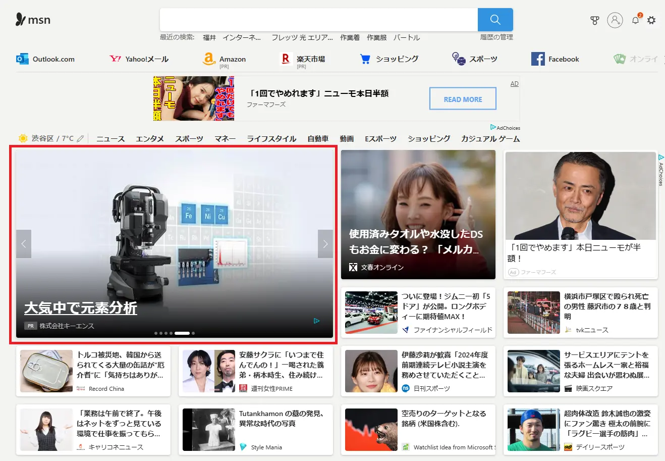This screenshot has width=665, height=461.
Task: Click the ad triangle icon on the carousel
Action: coord(316,321)
